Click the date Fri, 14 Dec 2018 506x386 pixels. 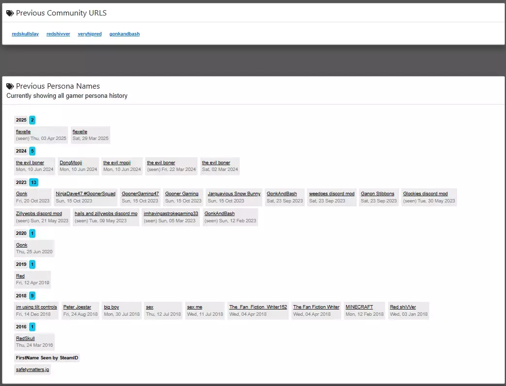33,314
